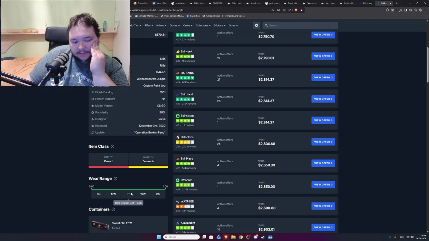Click the Brave Shields icon in address bar
This screenshot has width=429, height=241.
(296, 10)
